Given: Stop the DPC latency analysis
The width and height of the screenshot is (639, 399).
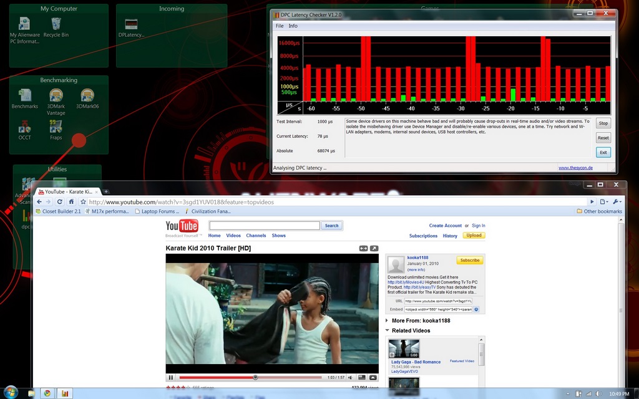Looking at the screenshot, I should coord(603,123).
